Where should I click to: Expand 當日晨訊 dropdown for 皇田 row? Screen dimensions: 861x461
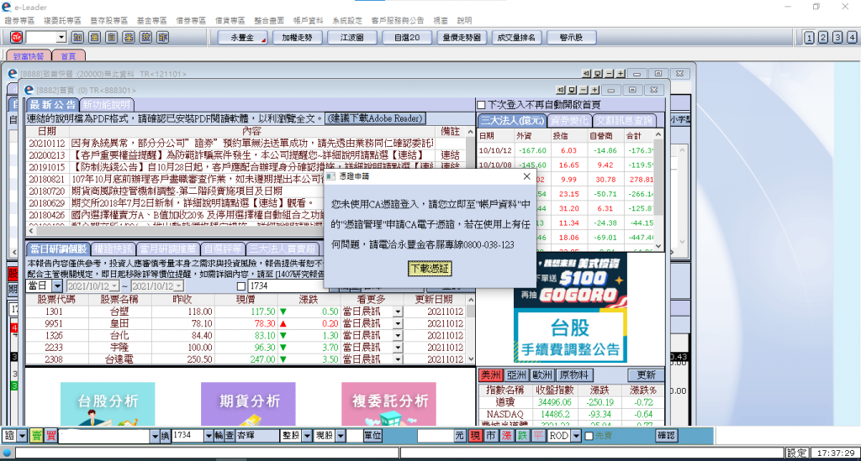398,323
